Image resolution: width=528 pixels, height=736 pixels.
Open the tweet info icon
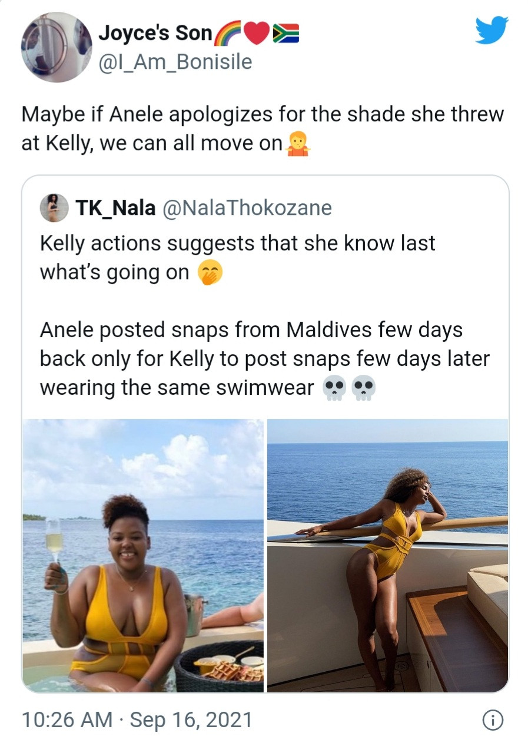tap(492, 720)
